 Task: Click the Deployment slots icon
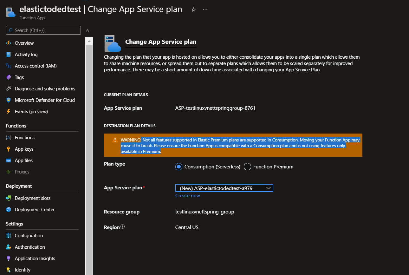(x=9, y=198)
